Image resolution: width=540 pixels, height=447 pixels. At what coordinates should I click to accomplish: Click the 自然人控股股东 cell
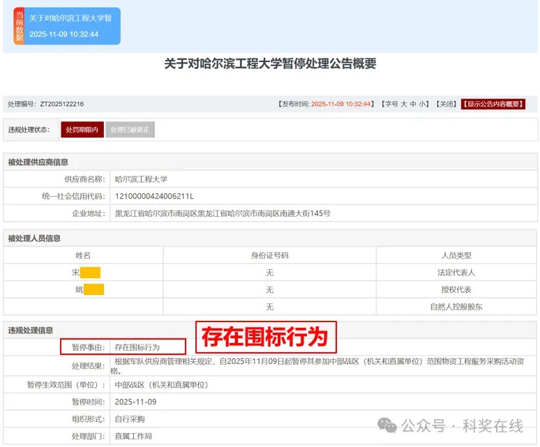(456, 307)
